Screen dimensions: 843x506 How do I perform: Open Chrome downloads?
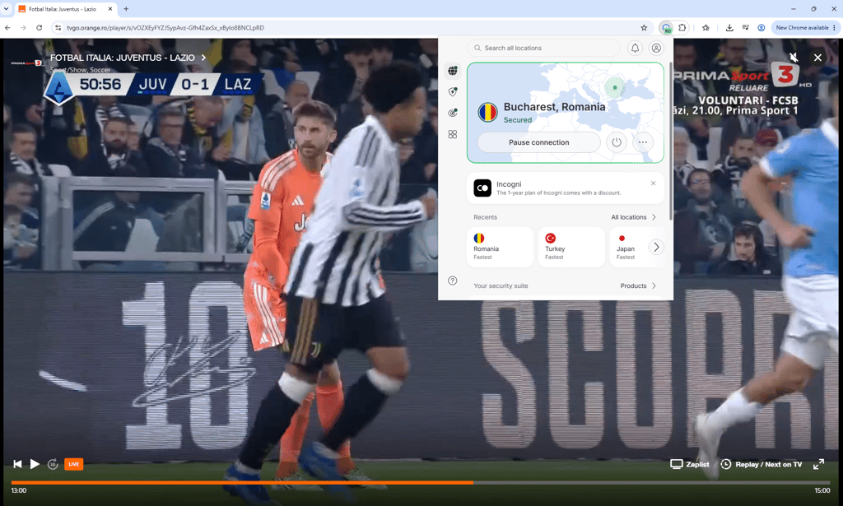[729, 28]
